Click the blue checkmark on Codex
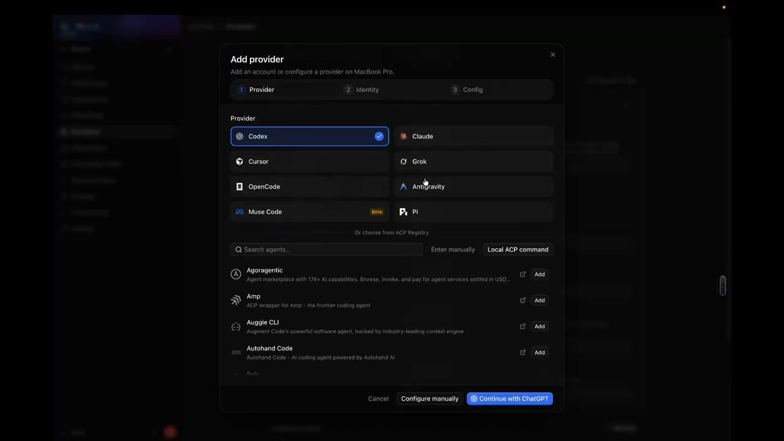Viewport: 784px width, 441px height. pyautogui.click(x=379, y=136)
